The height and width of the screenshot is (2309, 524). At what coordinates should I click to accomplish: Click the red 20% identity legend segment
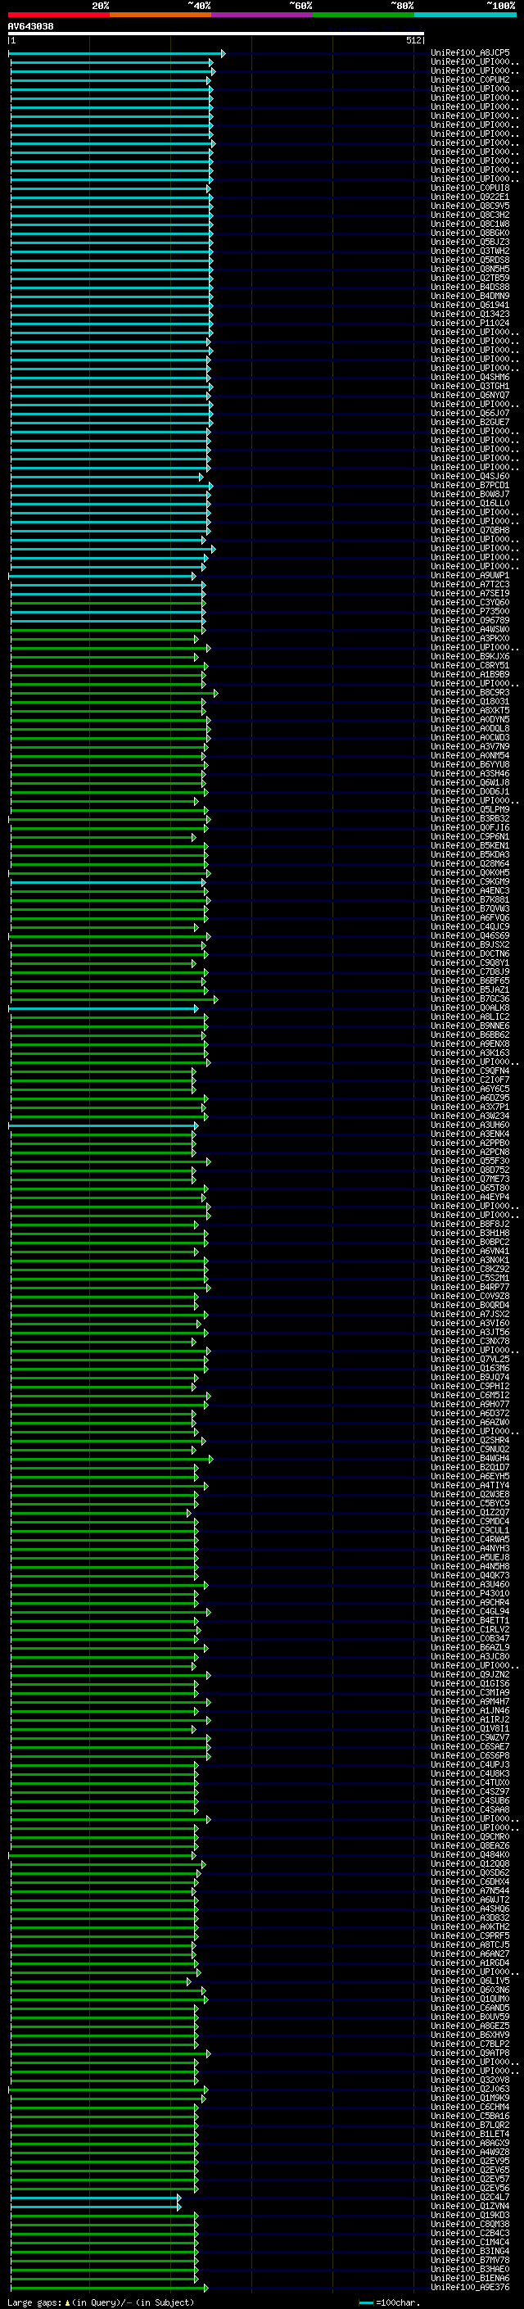(59, 15)
